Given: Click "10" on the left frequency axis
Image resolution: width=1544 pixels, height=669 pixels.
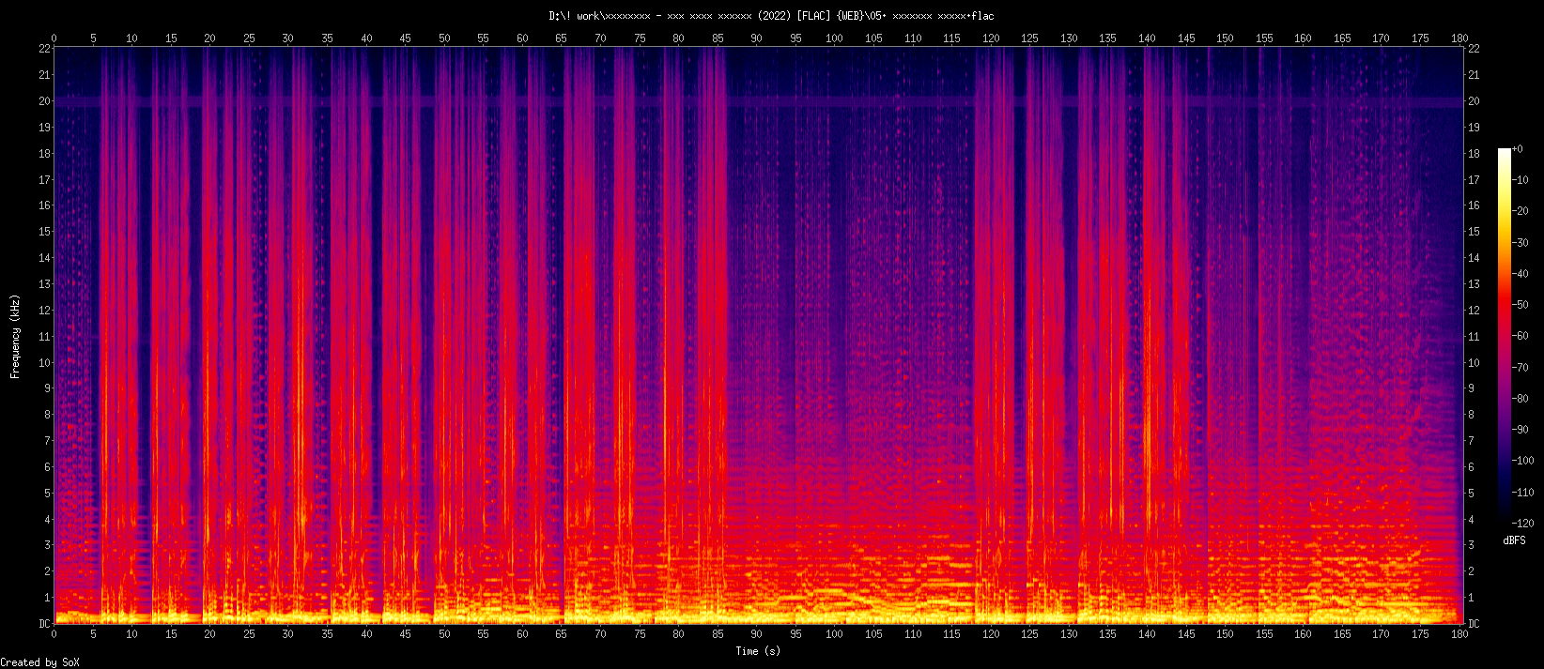Looking at the screenshot, I should [44, 363].
